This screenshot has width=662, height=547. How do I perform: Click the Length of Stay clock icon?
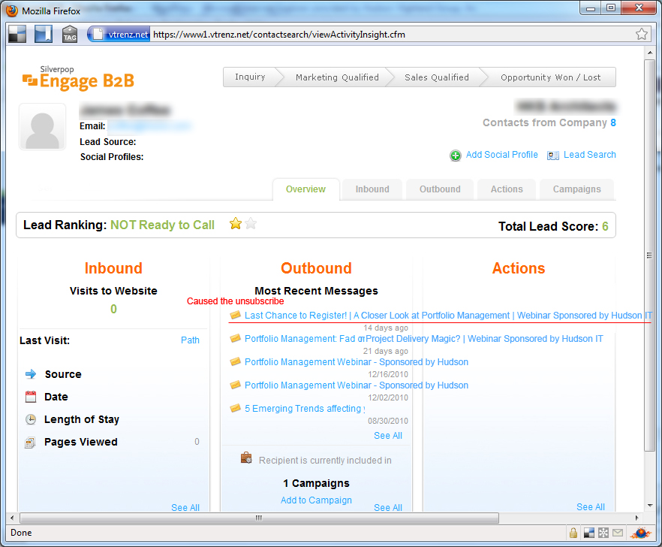(31, 419)
